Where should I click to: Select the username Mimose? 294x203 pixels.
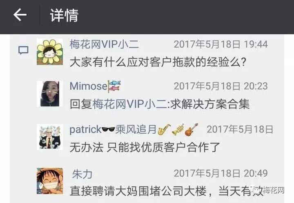[x=88, y=86]
